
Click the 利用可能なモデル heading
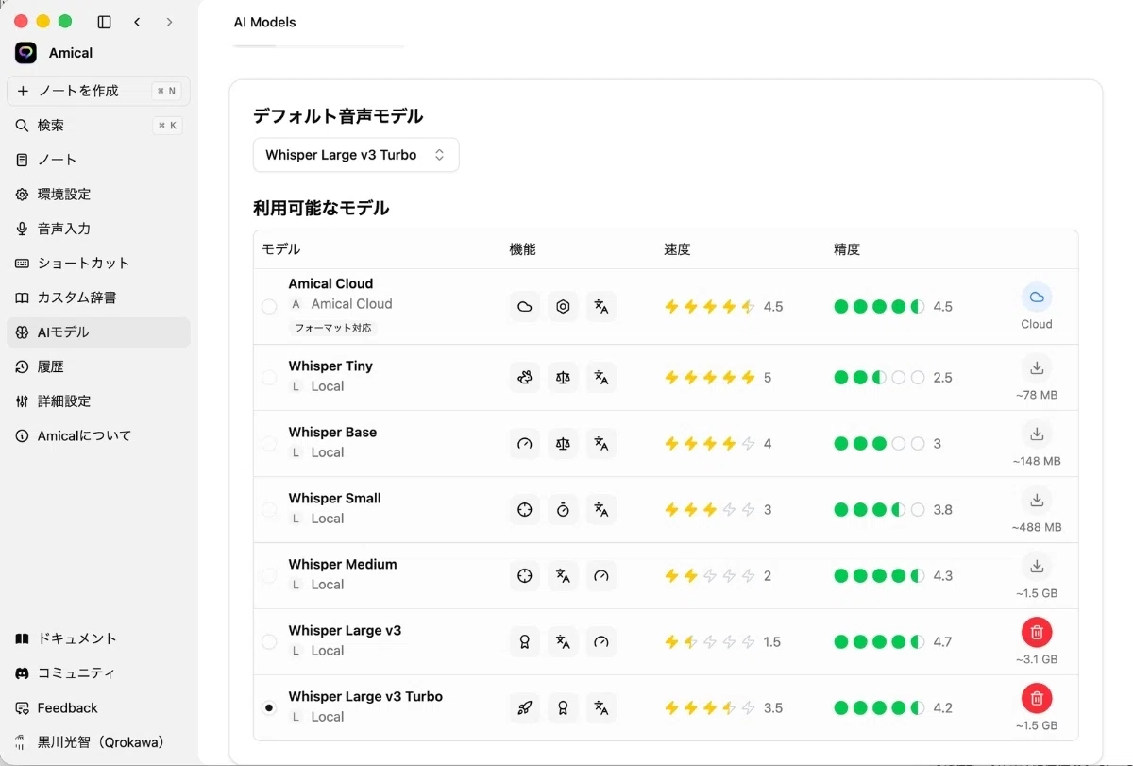(x=321, y=208)
